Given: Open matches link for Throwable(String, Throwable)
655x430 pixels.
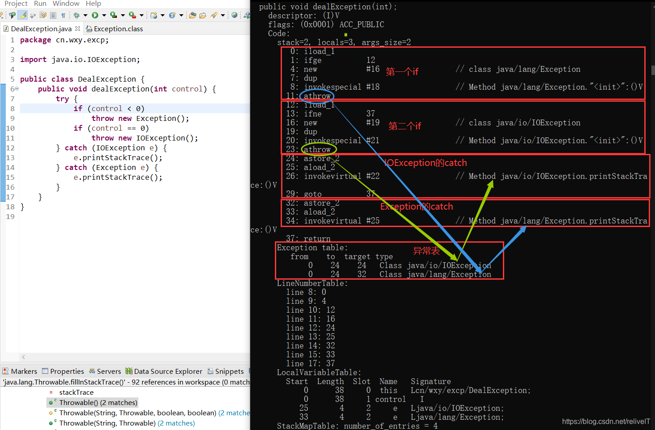Looking at the screenshot, I should pos(176,423).
